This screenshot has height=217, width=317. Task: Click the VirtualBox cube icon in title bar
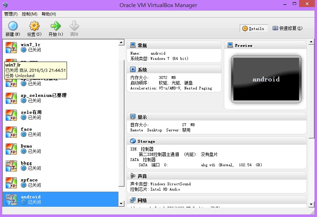[5, 5]
